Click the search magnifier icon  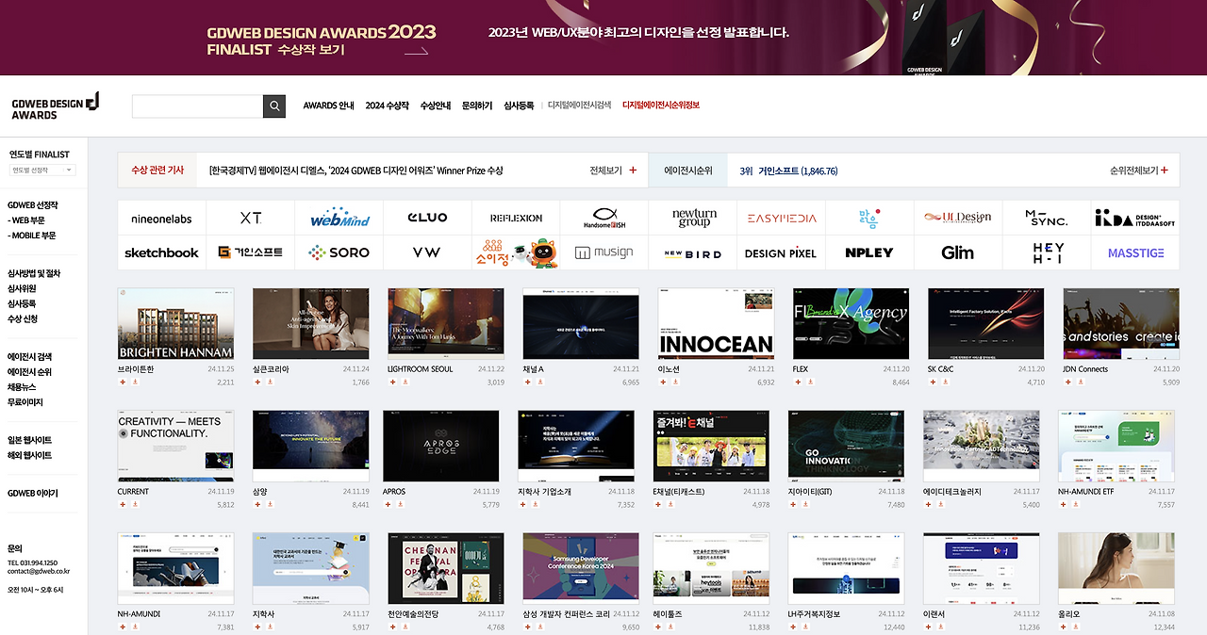[273, 106]
